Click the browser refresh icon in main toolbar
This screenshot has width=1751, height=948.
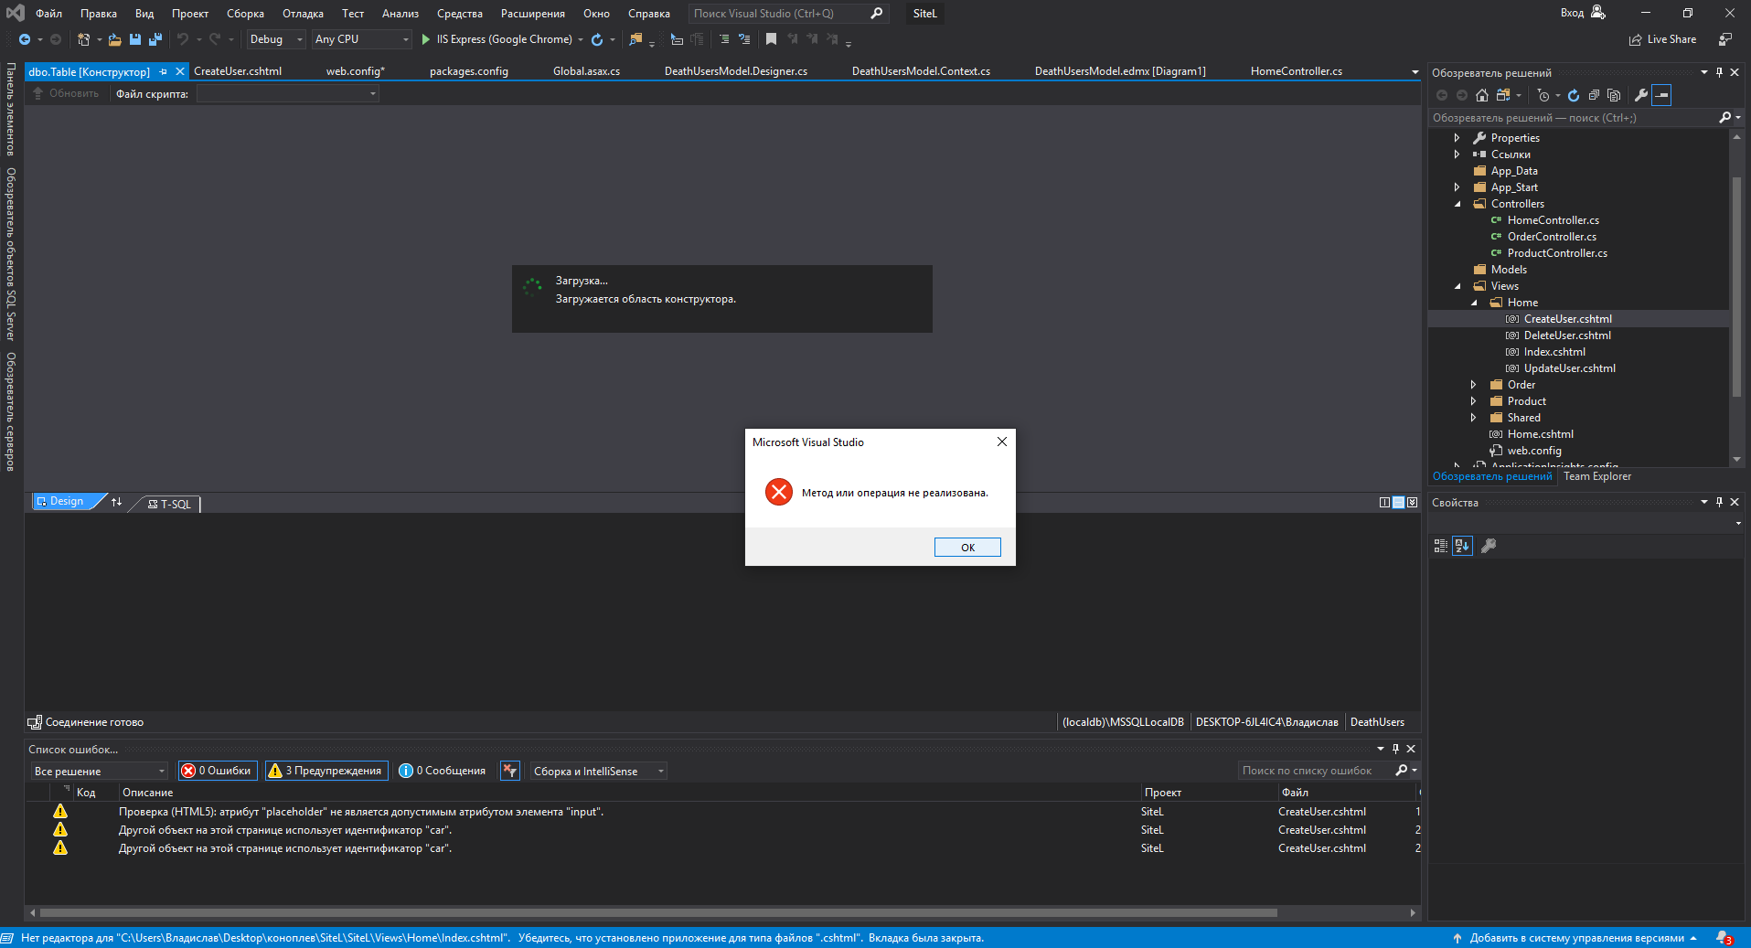click(597, 39)
